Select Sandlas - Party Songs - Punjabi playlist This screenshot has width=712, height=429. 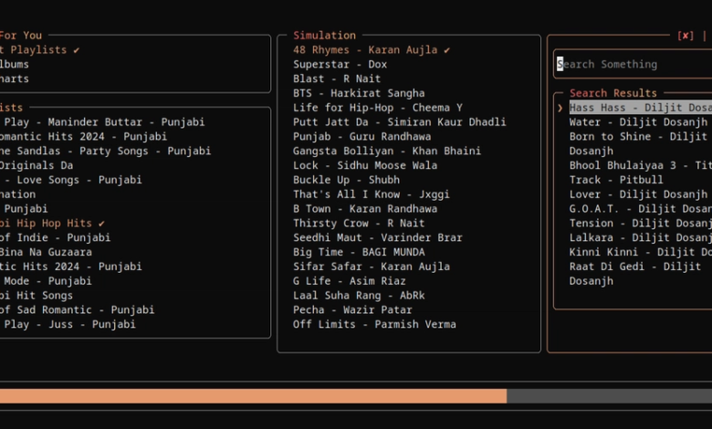click(x=105, y=152)
